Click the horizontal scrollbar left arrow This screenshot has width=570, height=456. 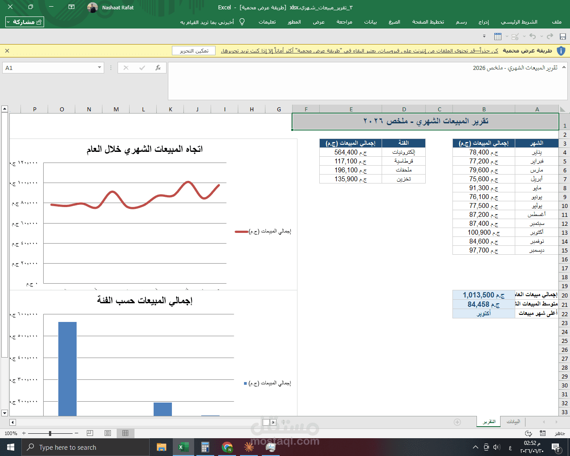point(12,422)
